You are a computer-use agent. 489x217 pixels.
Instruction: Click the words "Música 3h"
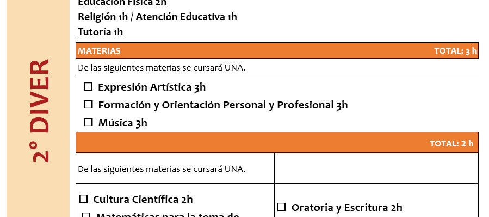(122, 123)
